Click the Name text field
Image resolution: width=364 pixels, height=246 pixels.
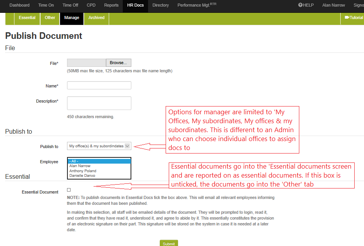[99, 85]
